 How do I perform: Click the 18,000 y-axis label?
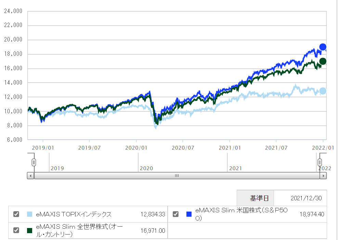tap(13, 54)
